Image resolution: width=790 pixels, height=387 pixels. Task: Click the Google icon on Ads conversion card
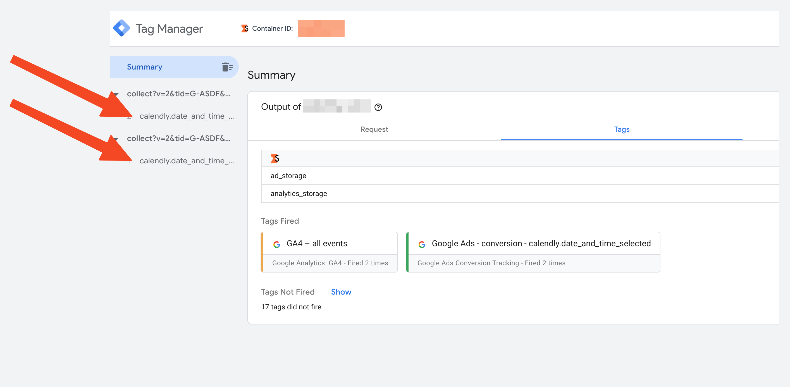[422, 244]
